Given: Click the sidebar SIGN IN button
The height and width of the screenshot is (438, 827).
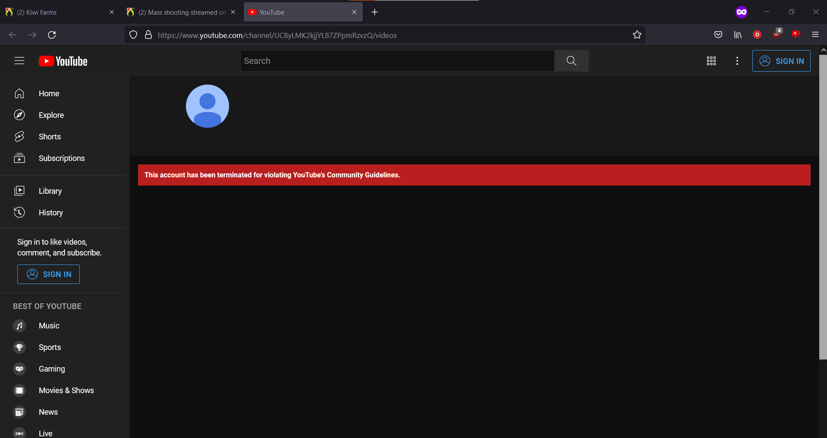Looking at the screenshot, I should pyautogui.click(x=48, y=274).
